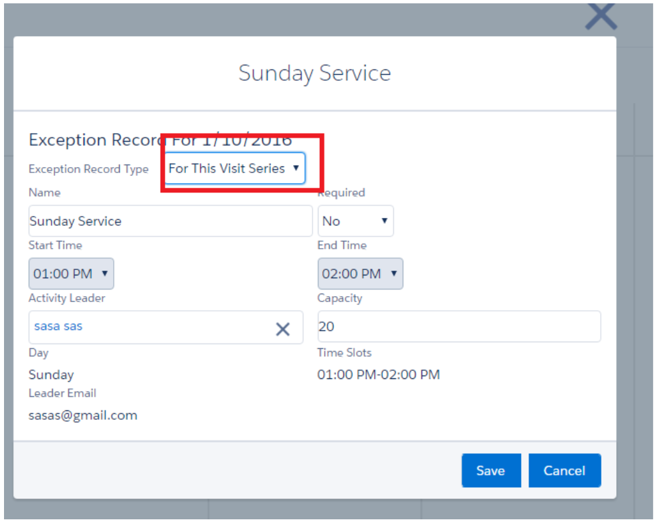Viewport: 657px width, 522px height.
Task: Select the sasas@gmail.com leader email text
Action: click(x=83, y=415)
